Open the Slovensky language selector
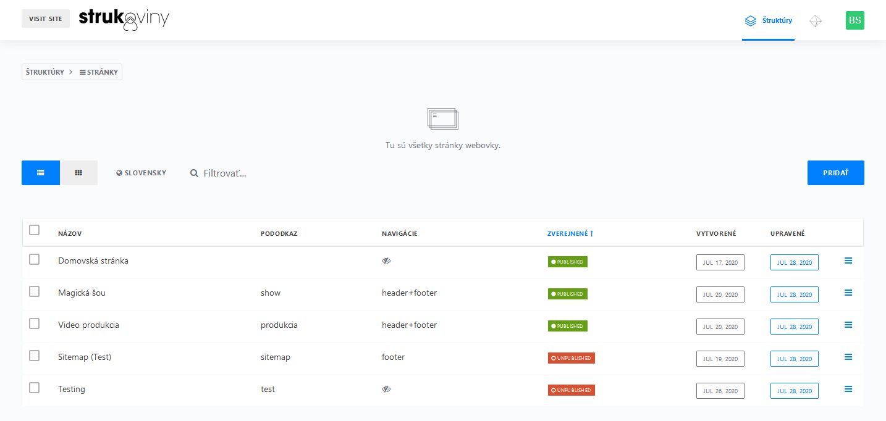 pos(141,173)
